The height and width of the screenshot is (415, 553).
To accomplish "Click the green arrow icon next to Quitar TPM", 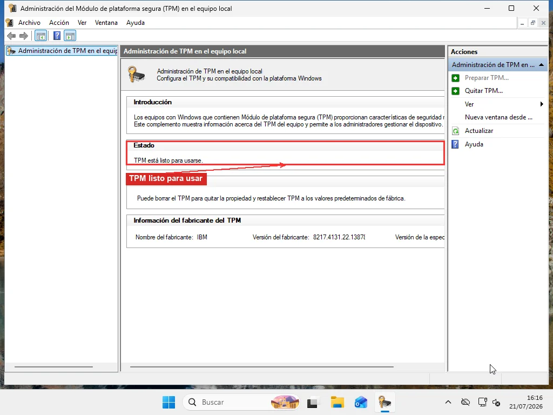I will (x=456, y=91).
